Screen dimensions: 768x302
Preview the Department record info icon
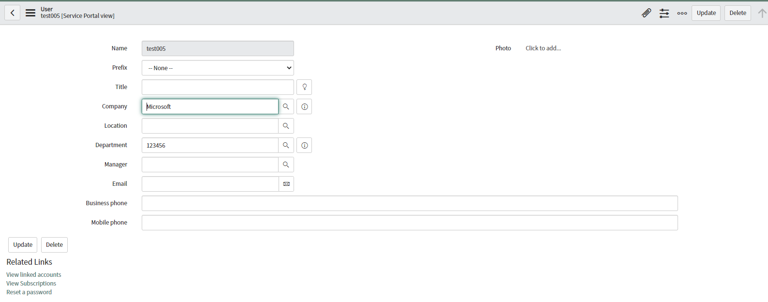pyautogui.click(x=304, y=145)
